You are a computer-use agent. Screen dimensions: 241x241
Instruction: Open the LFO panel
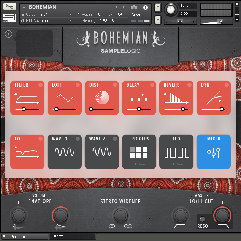point(176,152)
